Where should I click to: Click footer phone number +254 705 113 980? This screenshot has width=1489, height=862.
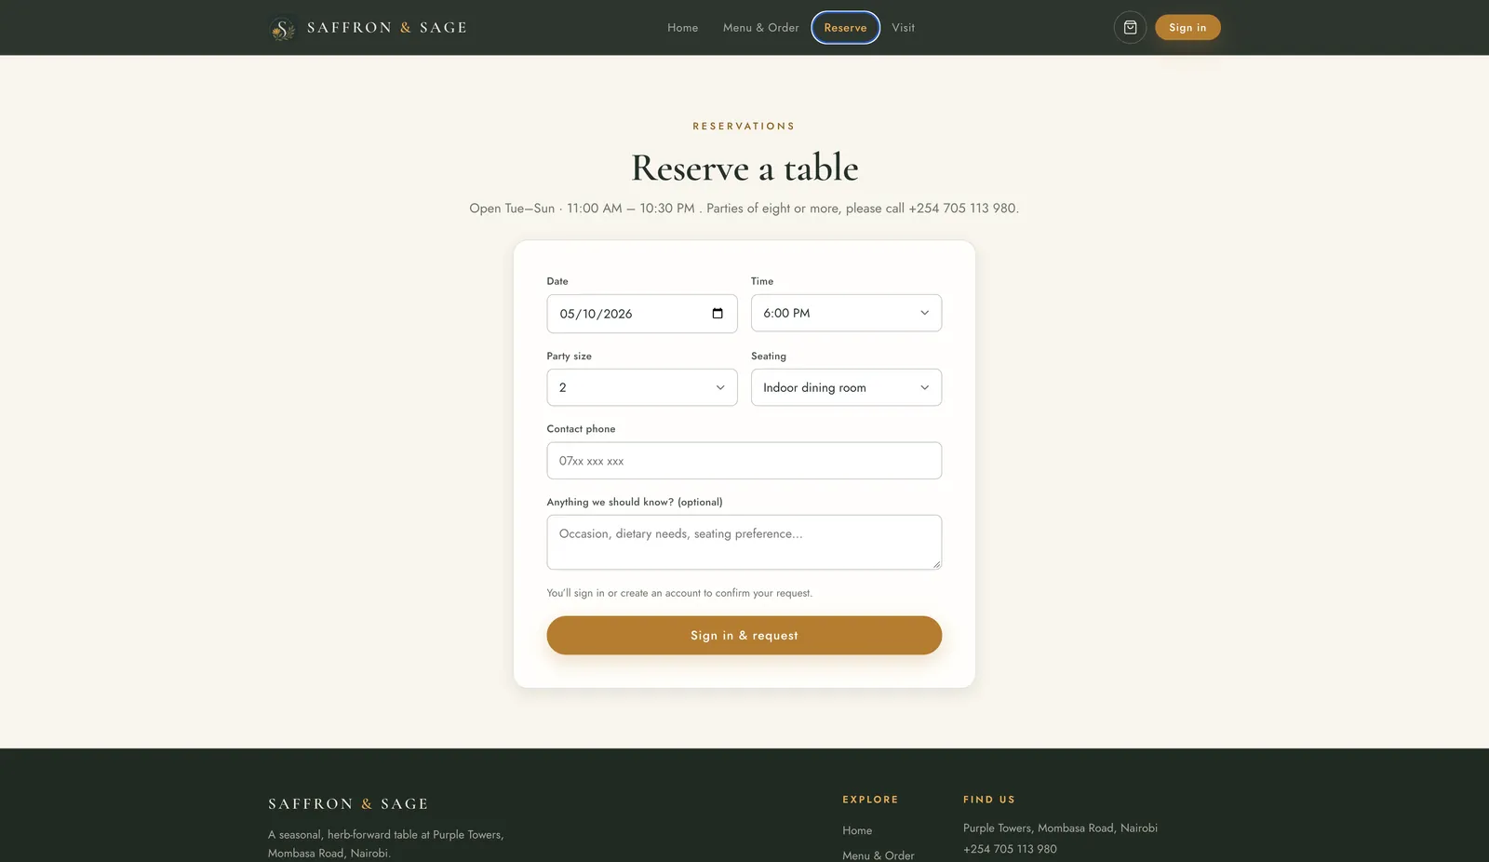(x=1010, y=849)
